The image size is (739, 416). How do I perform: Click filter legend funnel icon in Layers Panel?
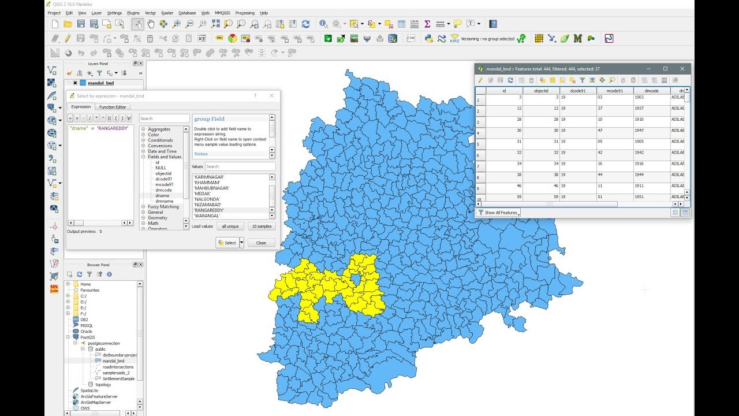[x=99, y=73]
